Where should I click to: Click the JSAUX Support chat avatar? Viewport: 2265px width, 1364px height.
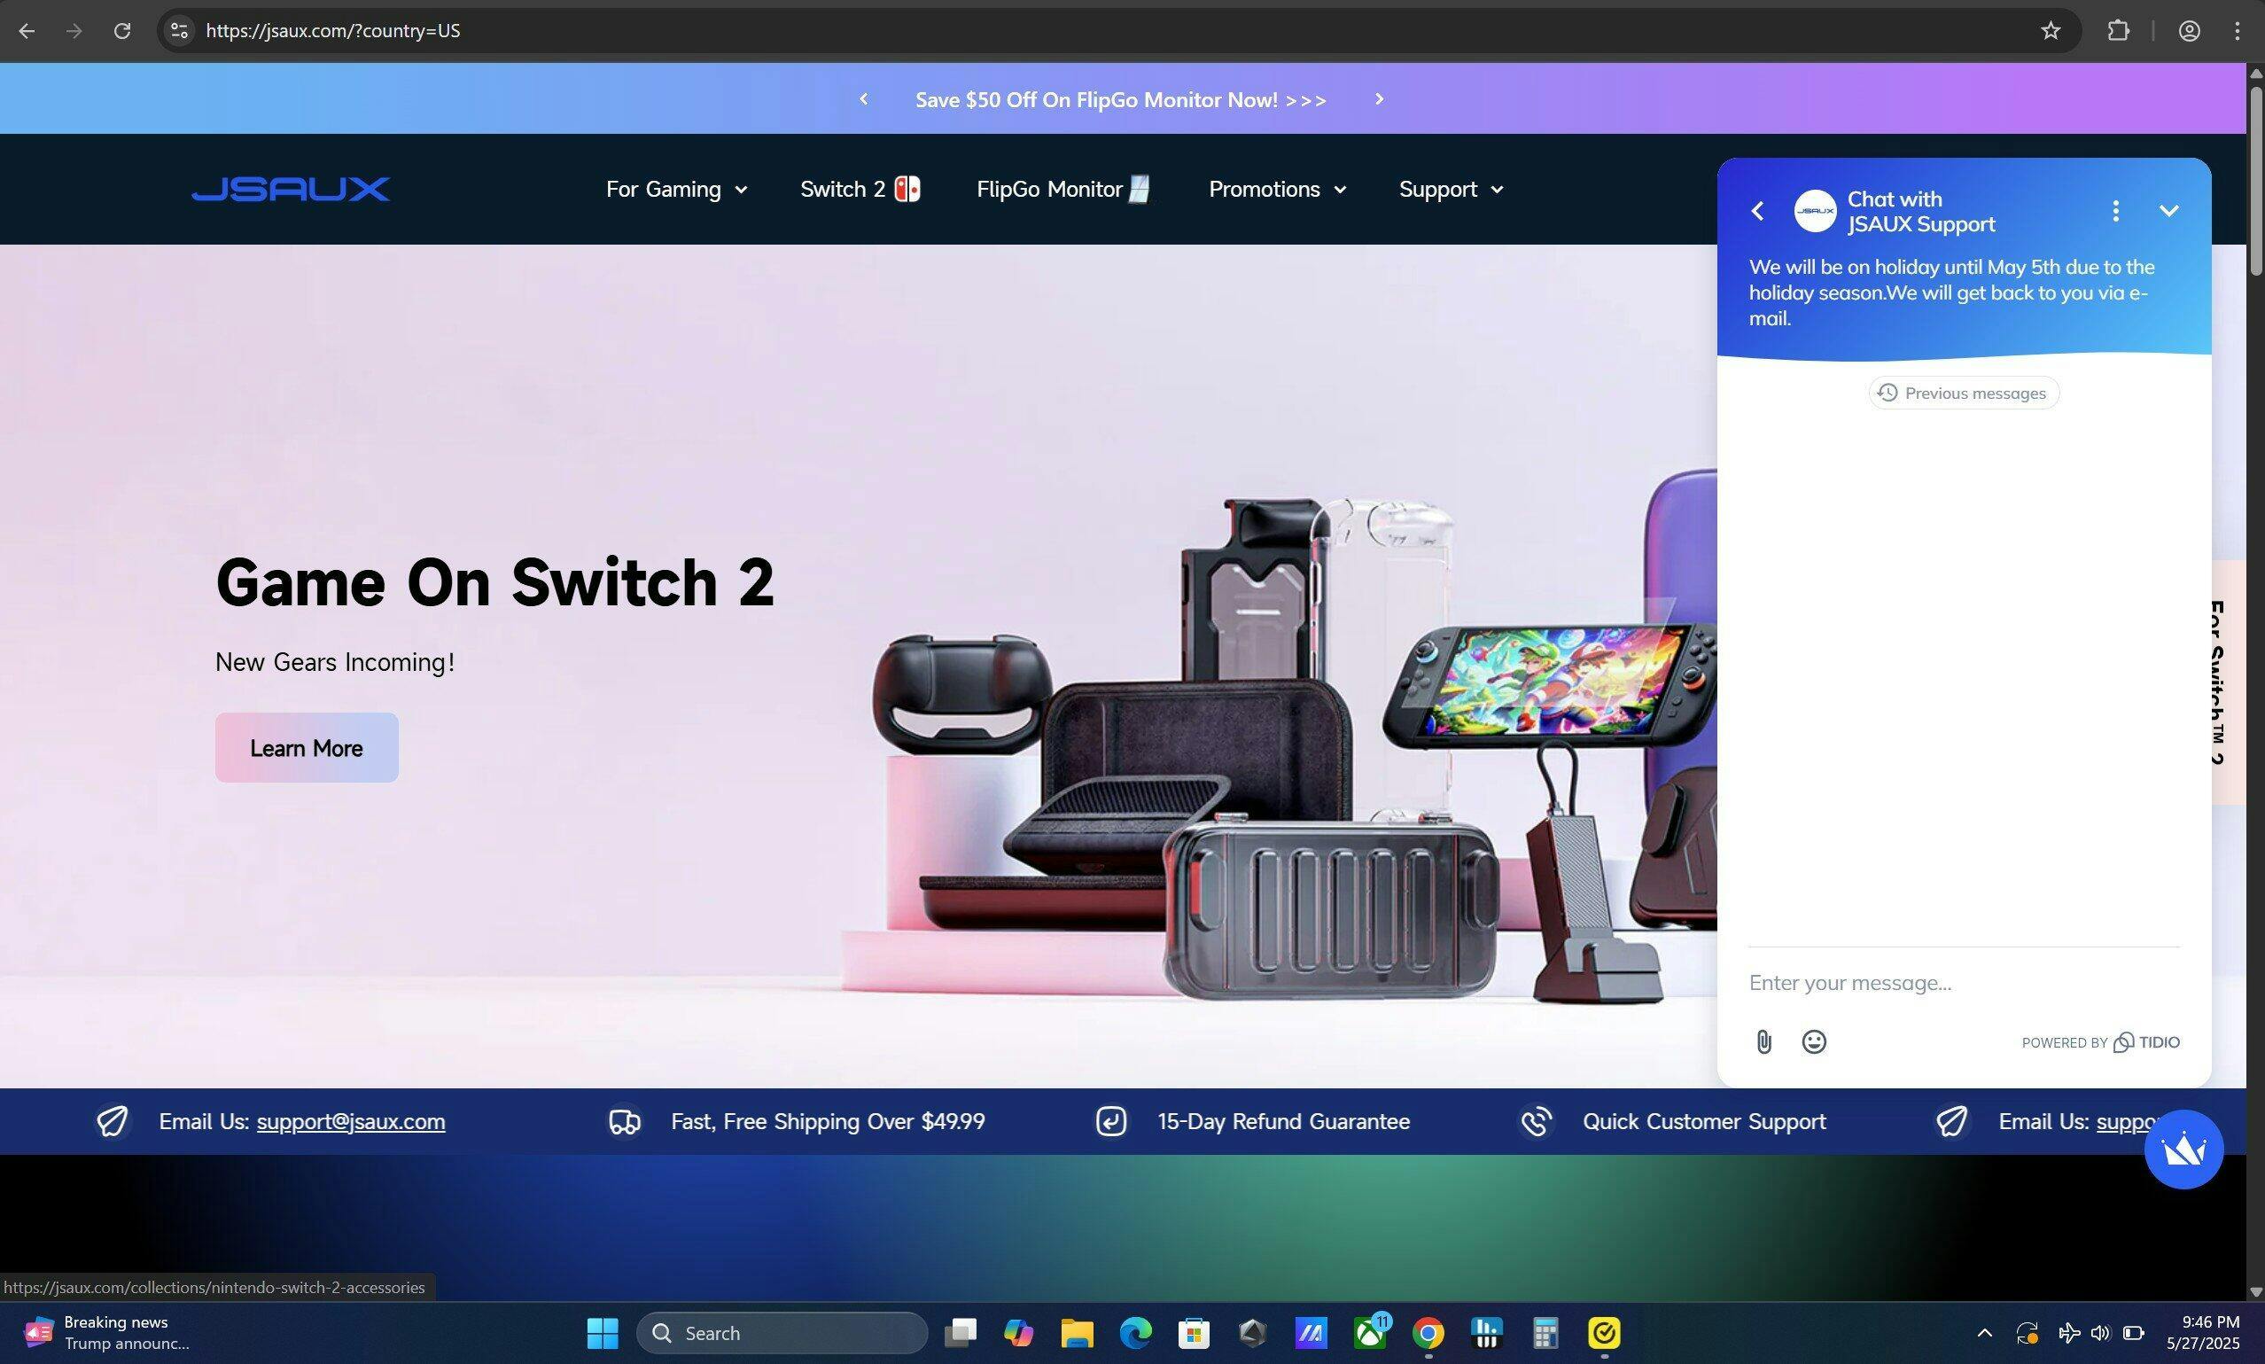[x=1815, y=212]
